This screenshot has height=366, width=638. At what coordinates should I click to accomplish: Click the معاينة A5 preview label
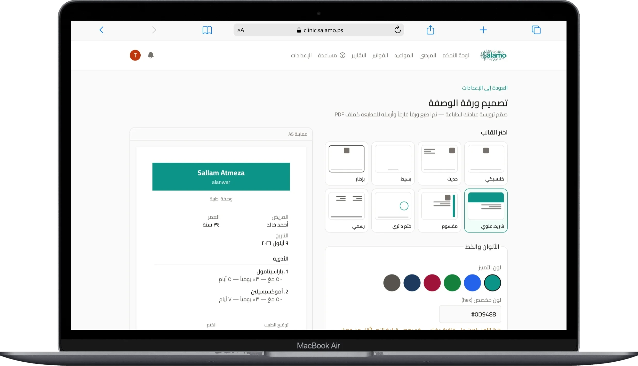pos(298,134)
